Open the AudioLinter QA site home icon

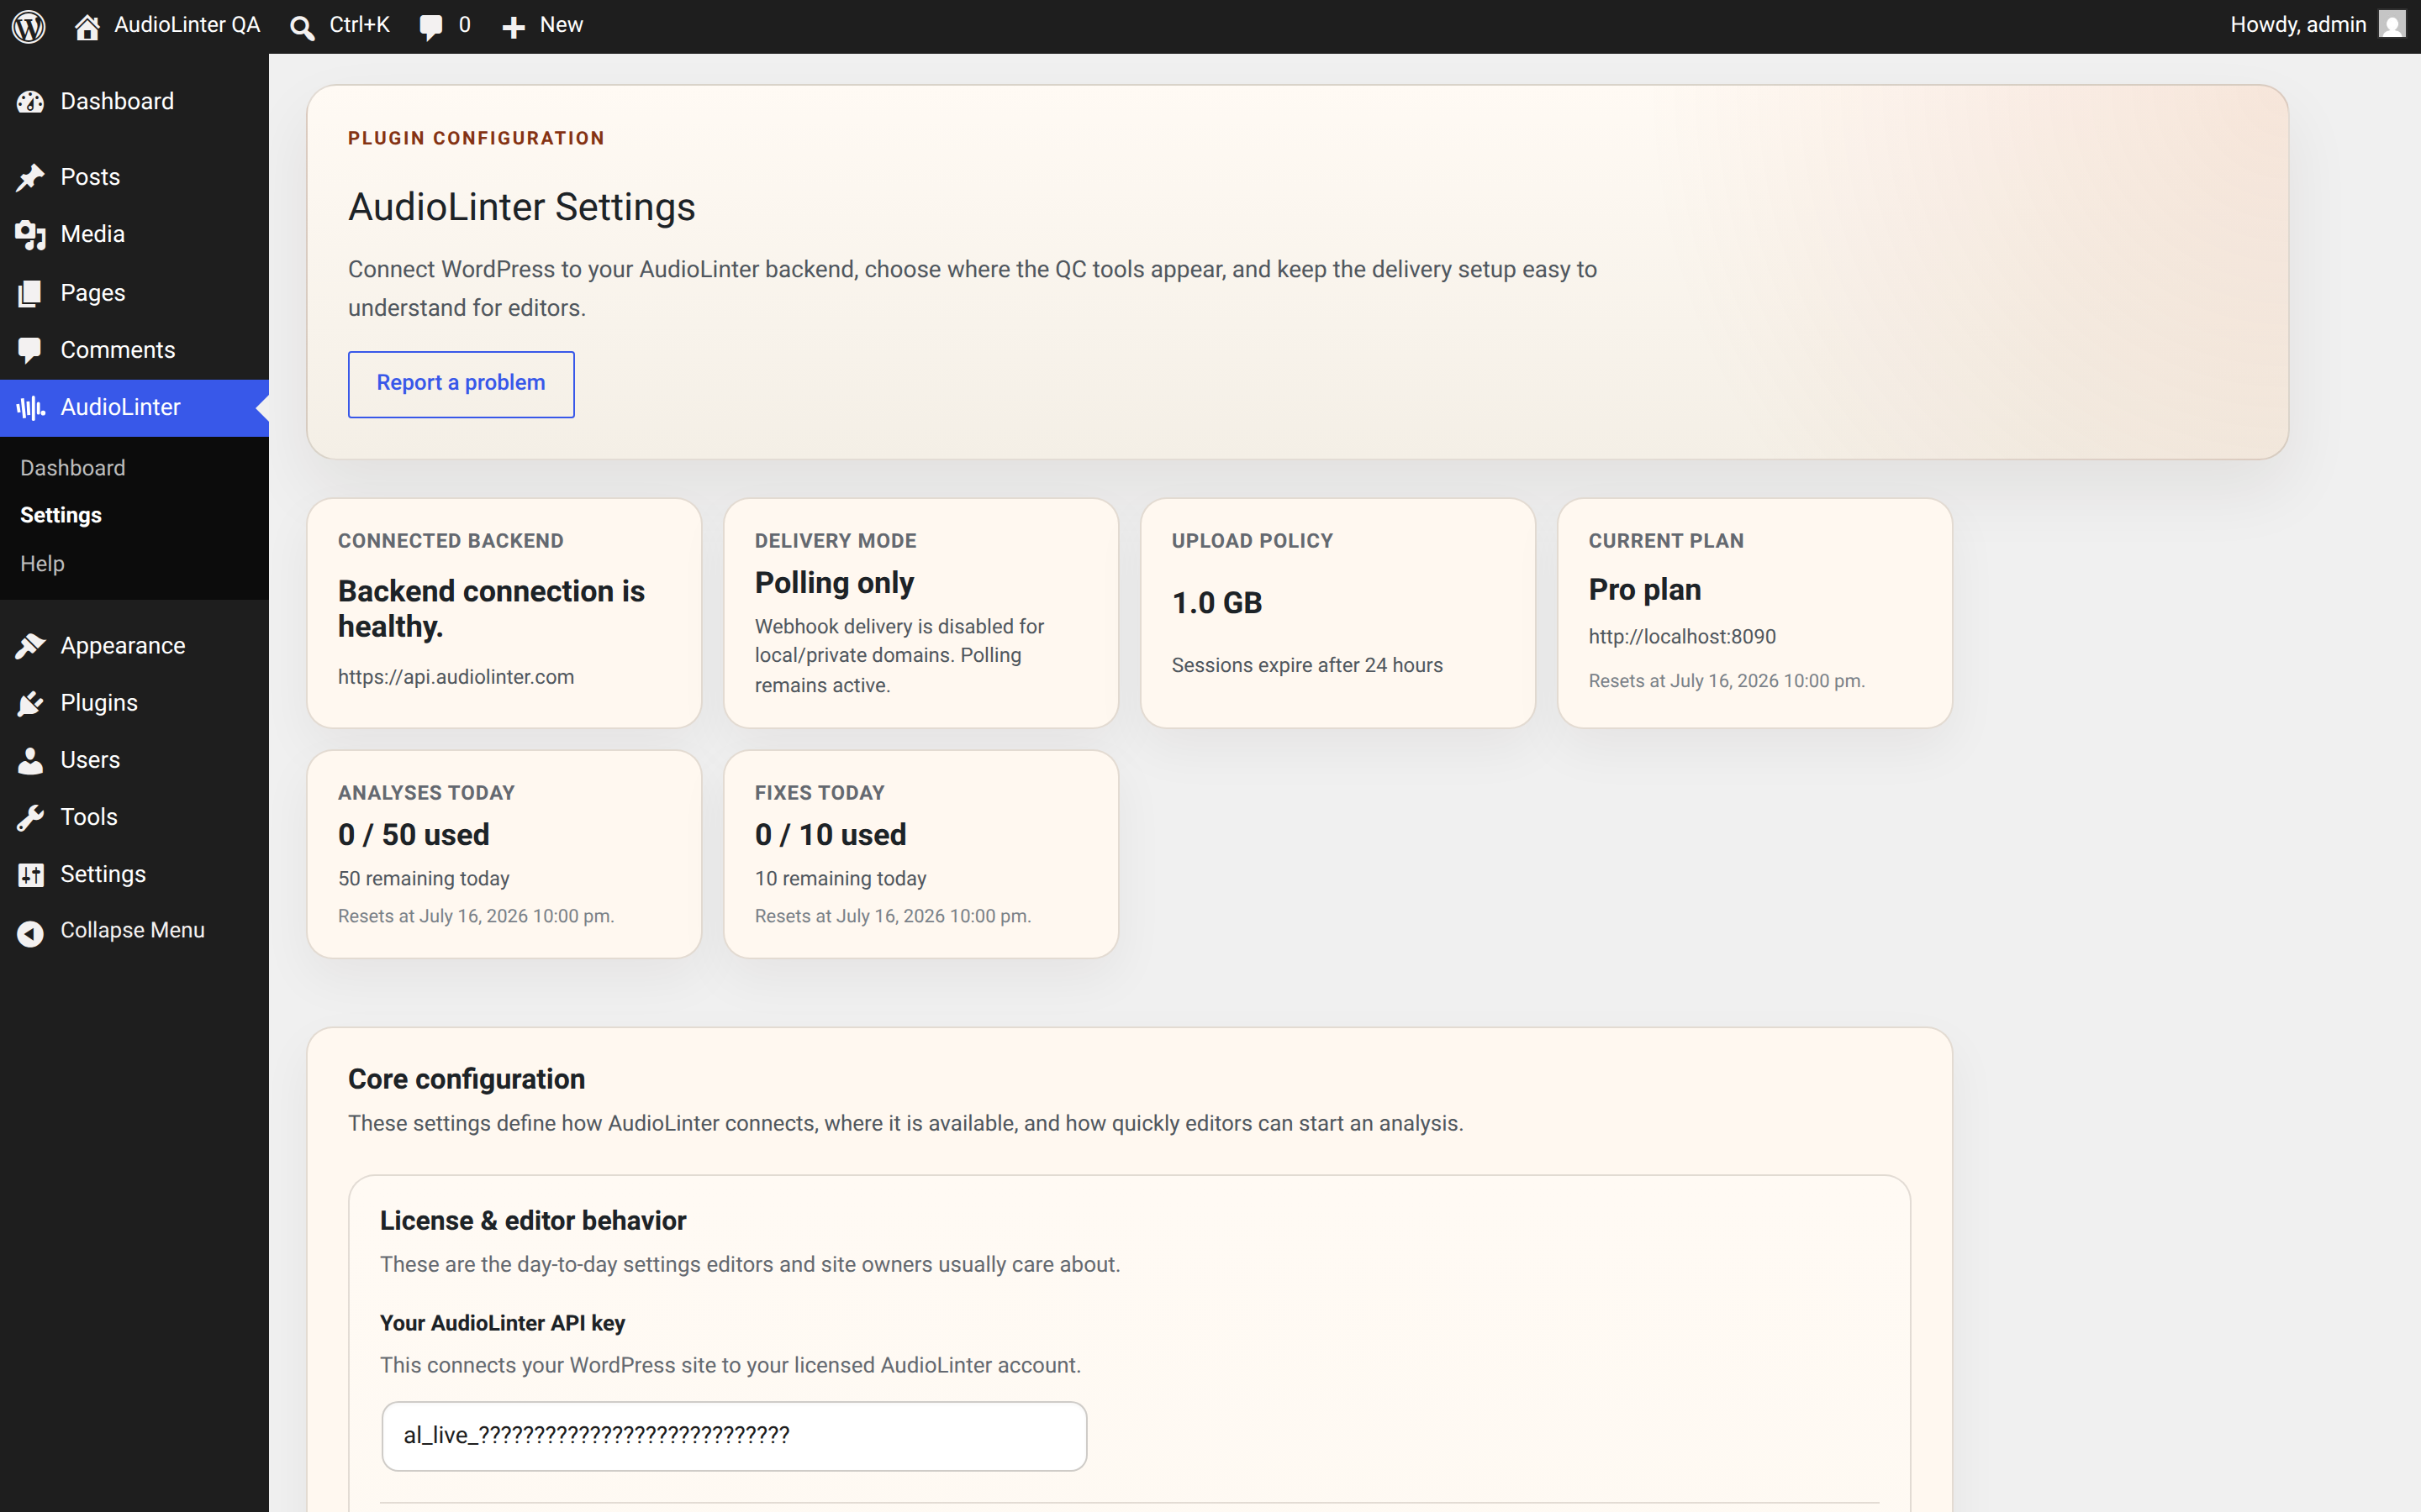pyautogui.click(x=87, y=27)
